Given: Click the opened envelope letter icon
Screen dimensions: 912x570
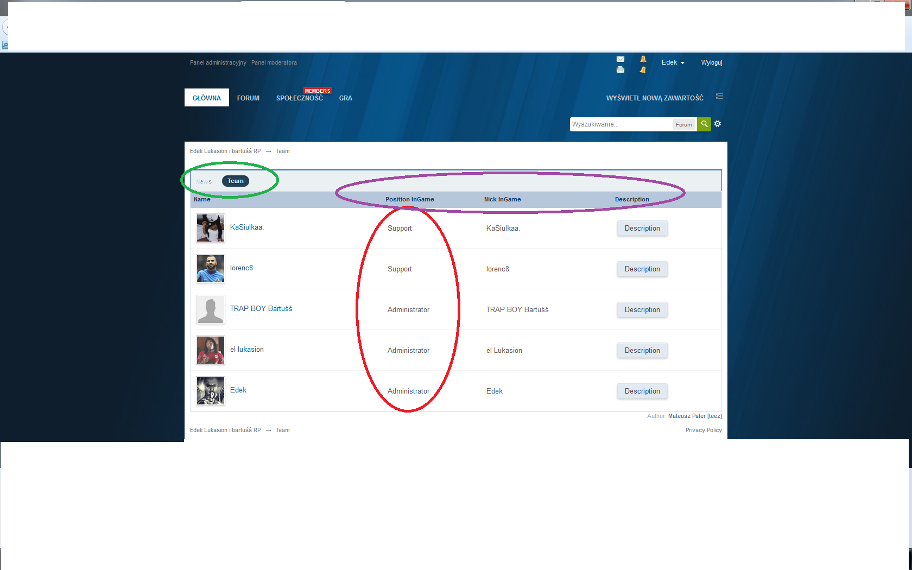Looking at the screenshot, I should click(620, 69).
